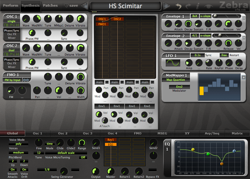This screenshot has width=250, height=179.
Task: Select the orange EQ band 3 node
Action: [x=221, y=164]
